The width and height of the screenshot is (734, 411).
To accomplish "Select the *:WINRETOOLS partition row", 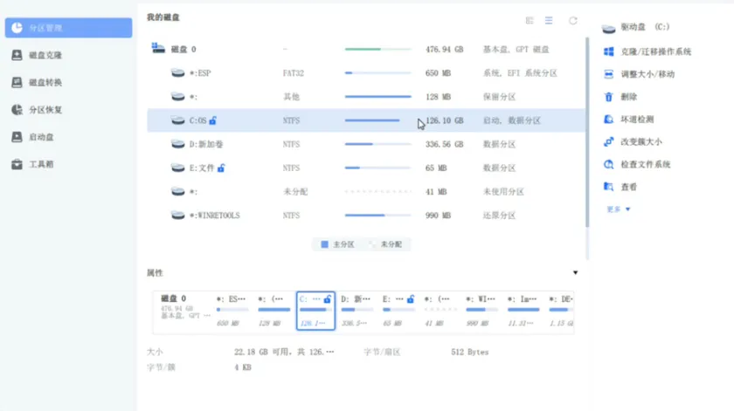I will (366, 216).
